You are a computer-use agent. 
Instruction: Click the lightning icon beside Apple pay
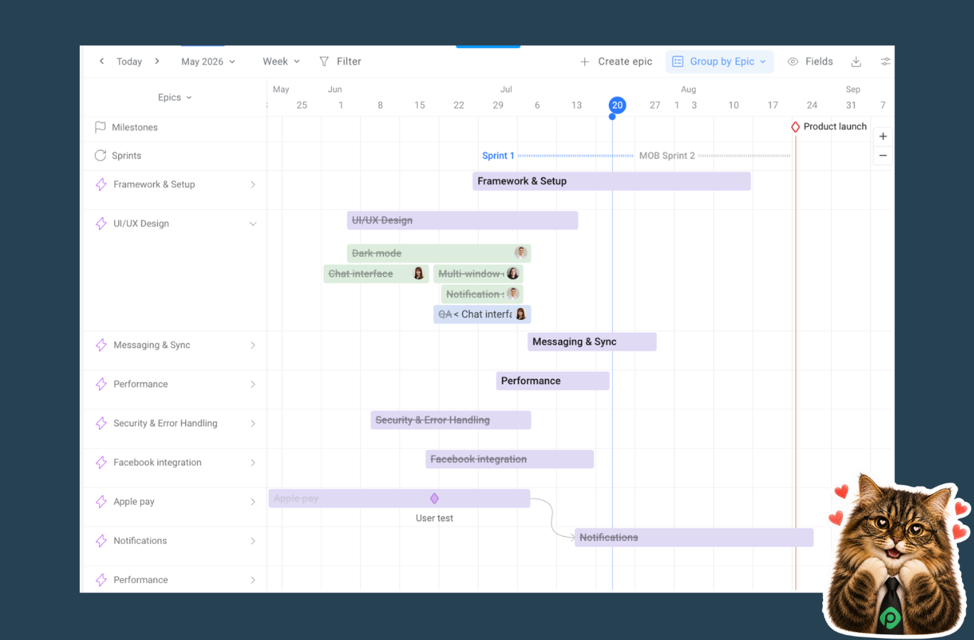click(101, 501)
